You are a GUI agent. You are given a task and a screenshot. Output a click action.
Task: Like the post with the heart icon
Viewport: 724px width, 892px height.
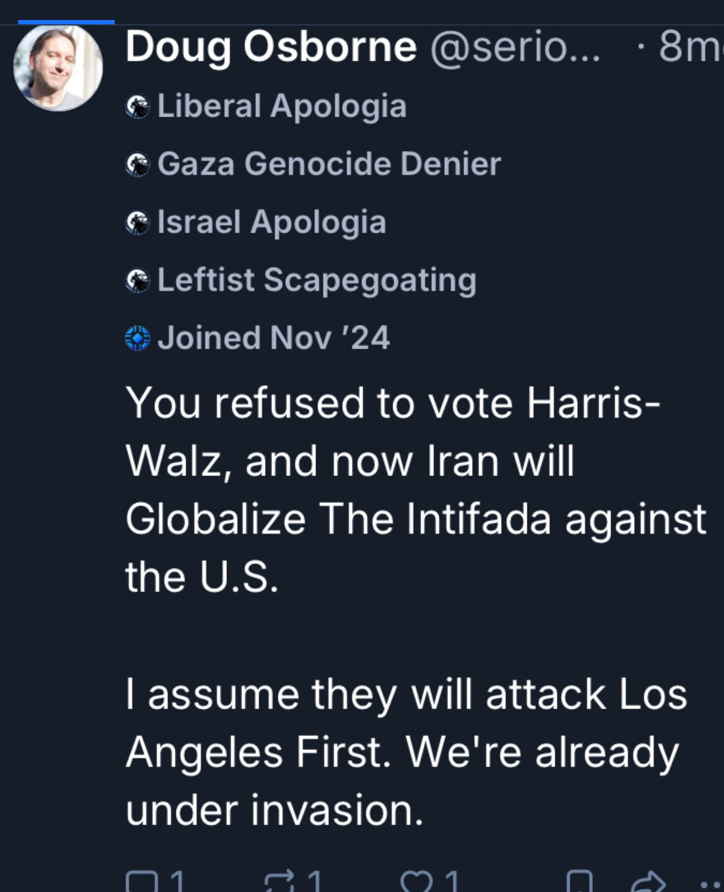[416, 880]
